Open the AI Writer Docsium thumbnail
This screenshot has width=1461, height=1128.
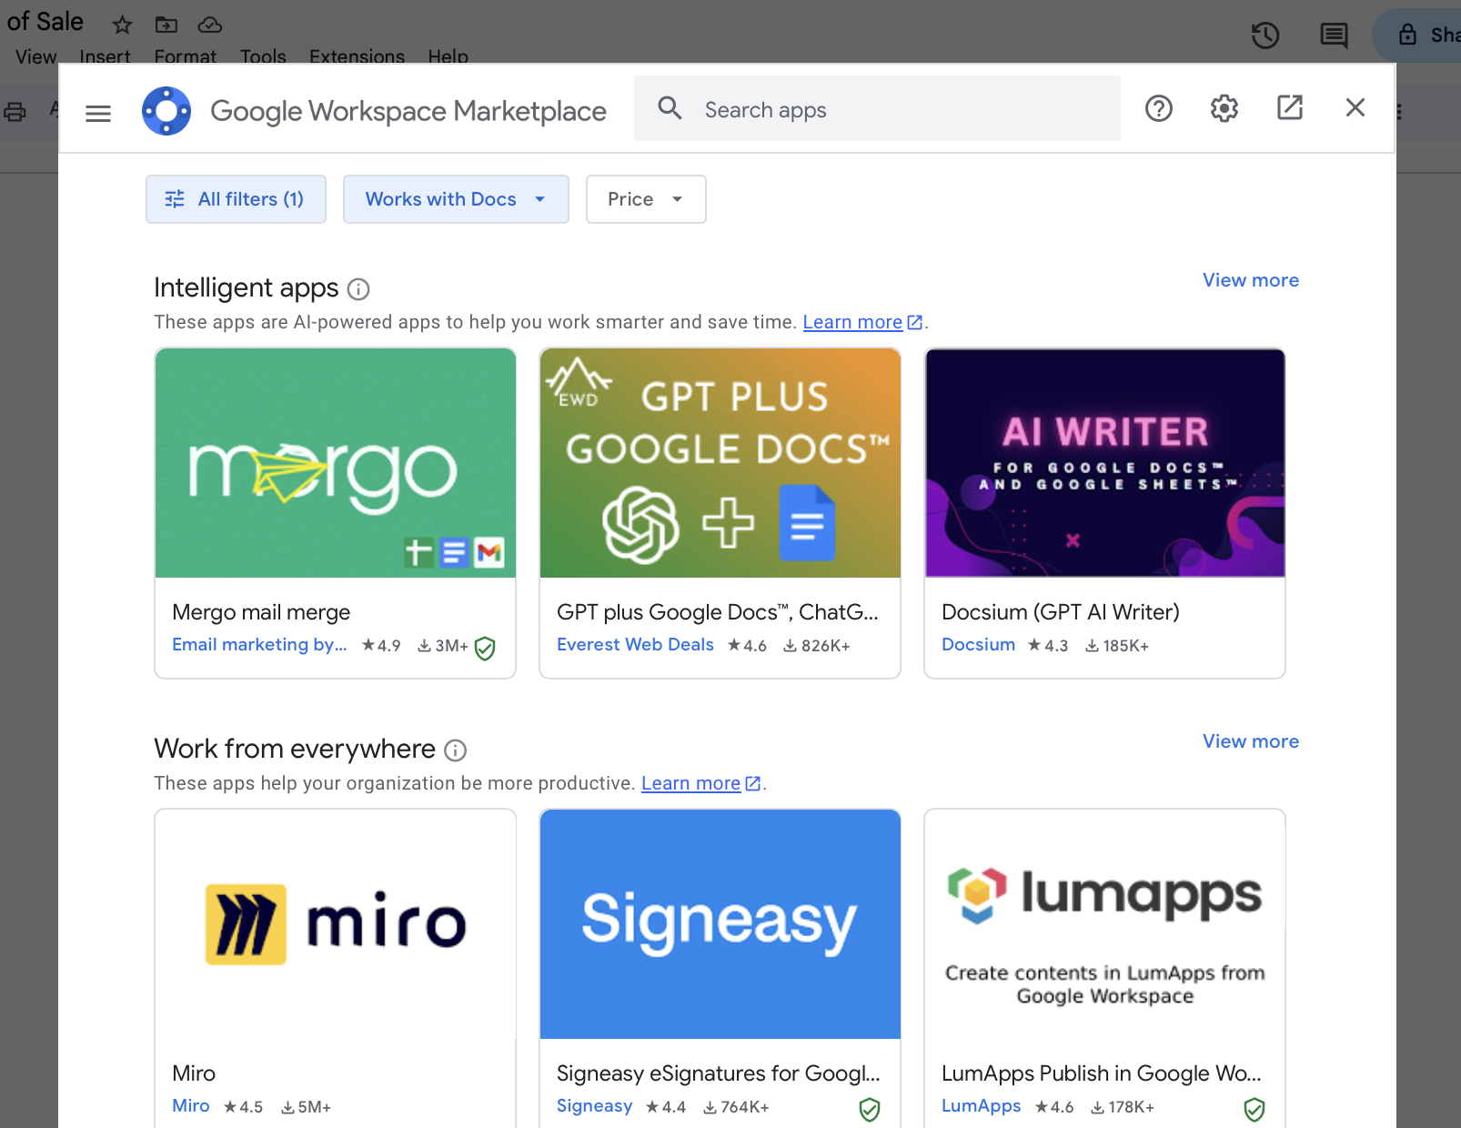coord(1105,463)
